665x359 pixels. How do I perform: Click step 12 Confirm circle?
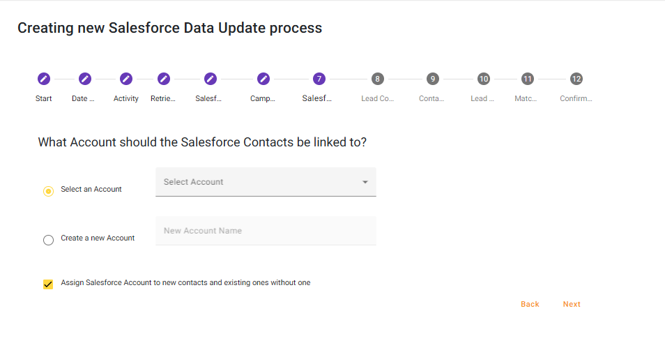click(576, 79)
